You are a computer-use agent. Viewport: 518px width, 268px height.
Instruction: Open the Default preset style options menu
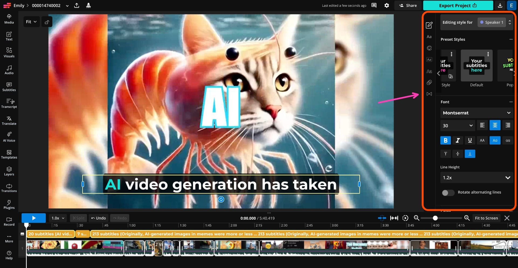[488, 54]
